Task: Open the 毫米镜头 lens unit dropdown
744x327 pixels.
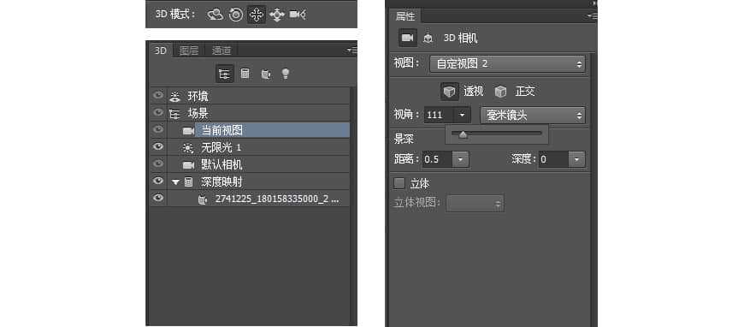Action: pyautogui.click(x=533, y=115)
